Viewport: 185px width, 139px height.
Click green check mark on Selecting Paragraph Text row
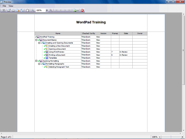[45, 67]
